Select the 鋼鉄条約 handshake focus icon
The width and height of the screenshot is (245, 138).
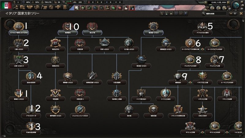[178, 76]
